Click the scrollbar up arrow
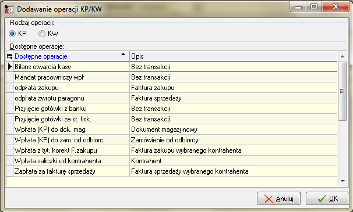353x212 pixels. 343,56
